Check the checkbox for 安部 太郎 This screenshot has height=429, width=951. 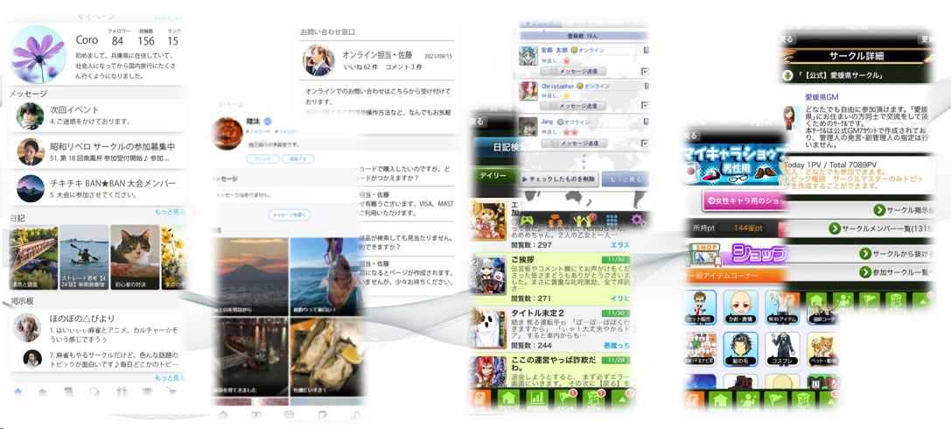645,72
